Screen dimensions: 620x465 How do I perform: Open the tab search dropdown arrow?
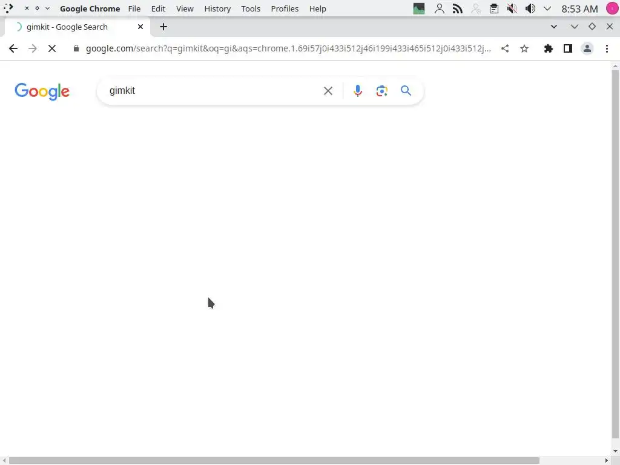coord(554,27)
